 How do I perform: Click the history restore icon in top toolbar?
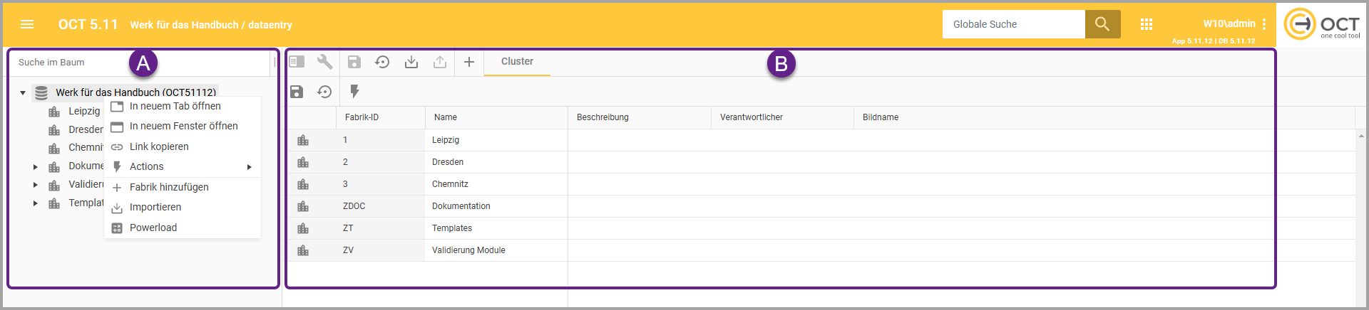coord(382,62)
